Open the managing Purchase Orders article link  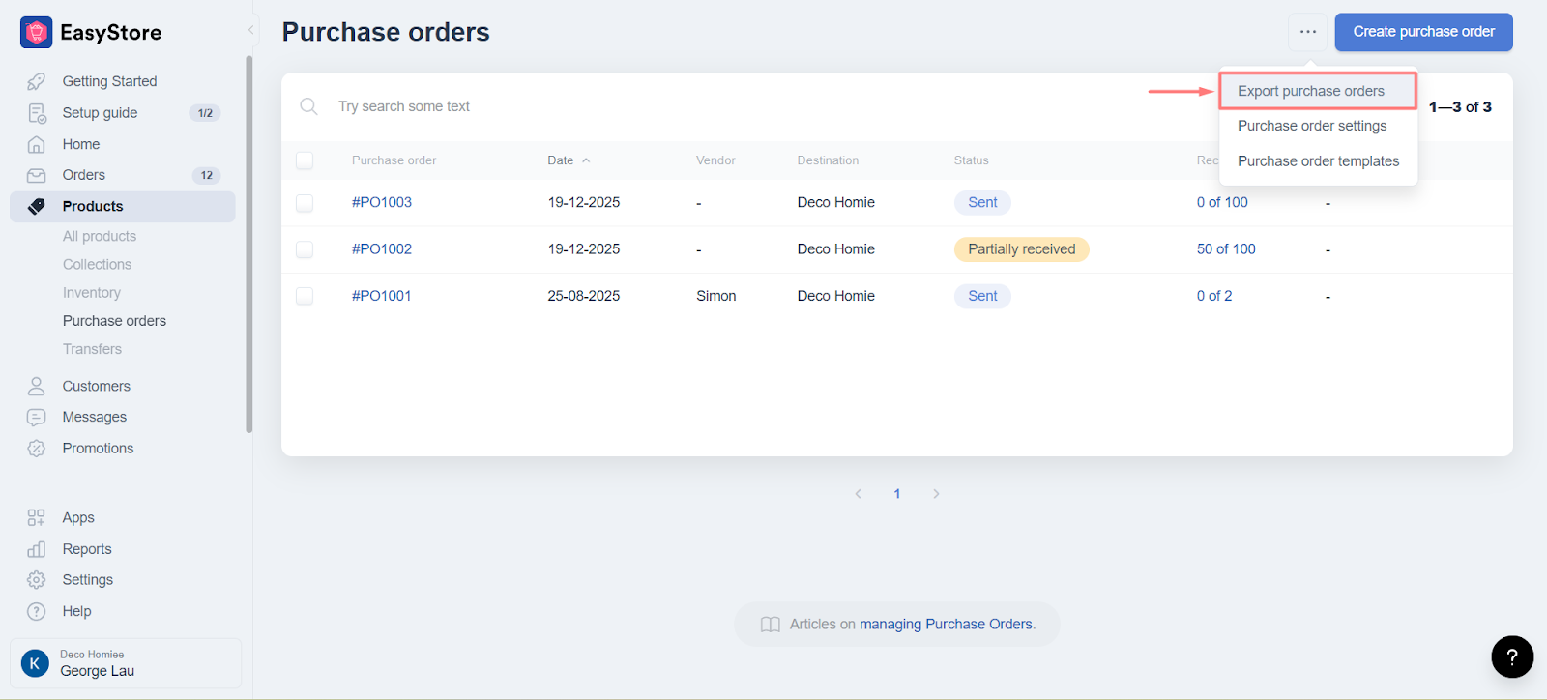(x=947, y=625)
